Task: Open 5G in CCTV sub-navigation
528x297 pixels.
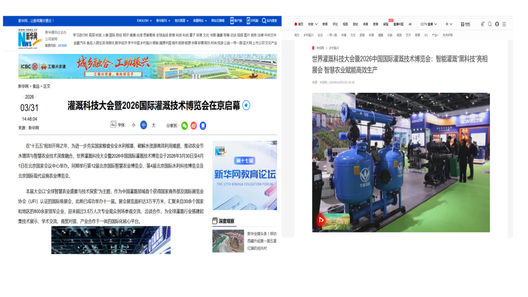Action: pos(426,35)
